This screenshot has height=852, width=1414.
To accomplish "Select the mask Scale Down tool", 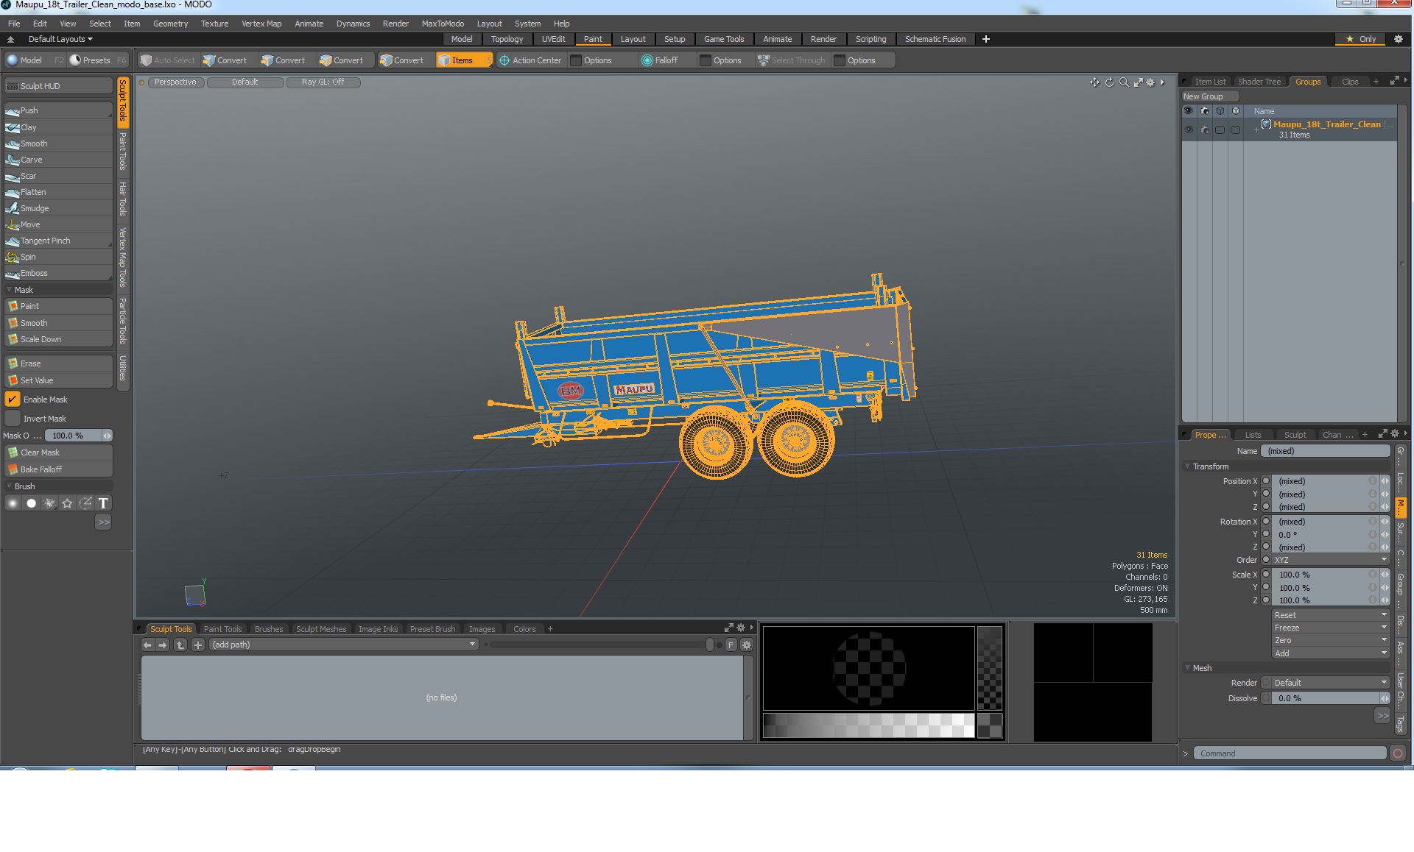I will [58, 339].
